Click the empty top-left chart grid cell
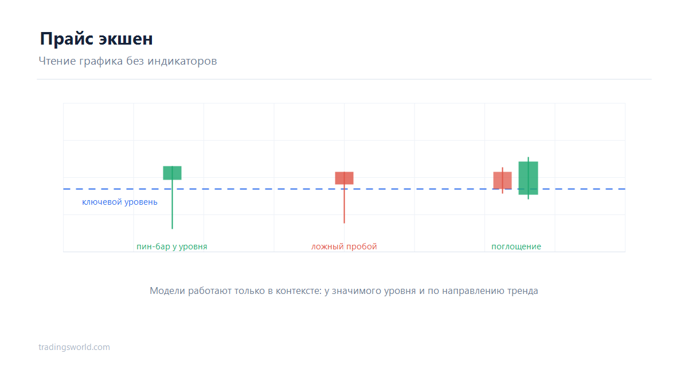 [x=98, y=122]
